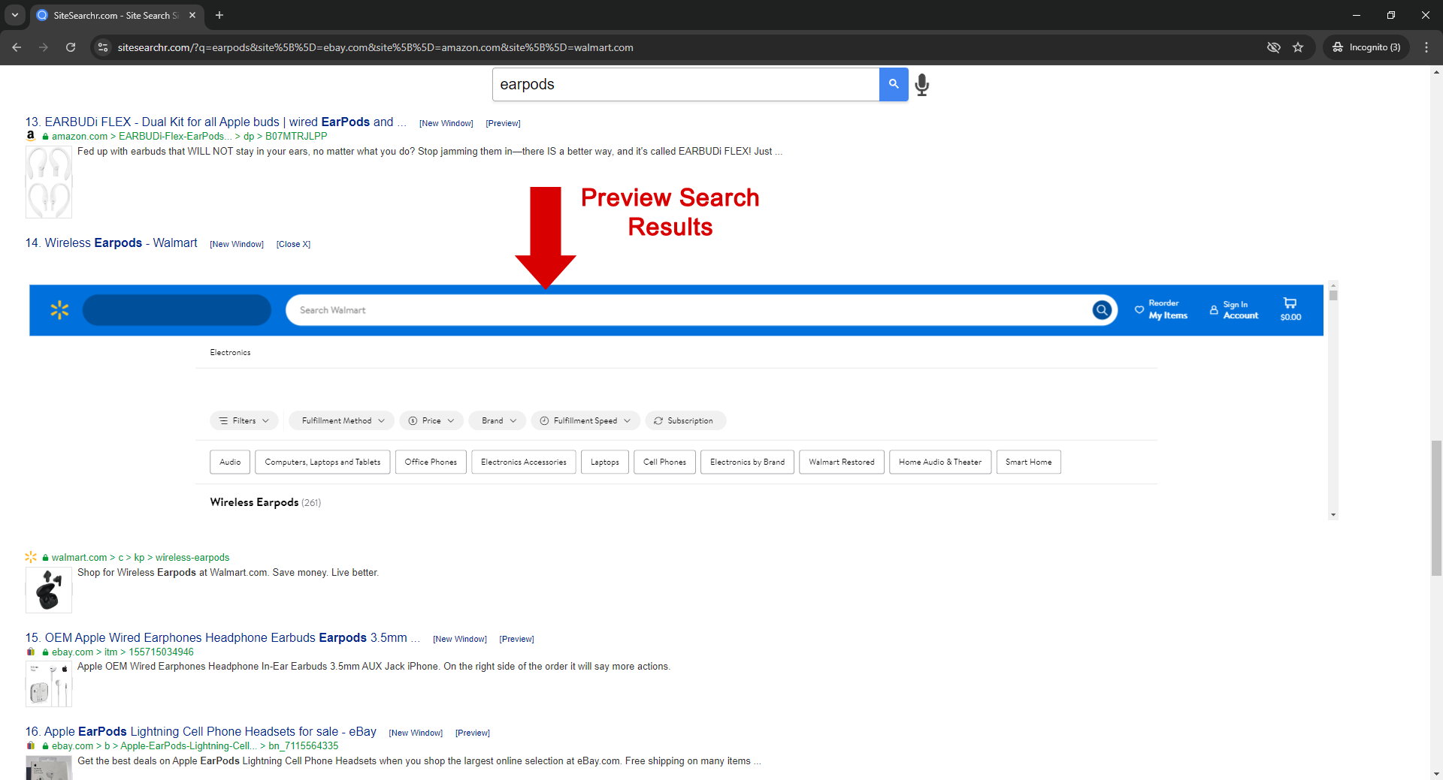Open result 13 in New Window

(x=446, y=123)
